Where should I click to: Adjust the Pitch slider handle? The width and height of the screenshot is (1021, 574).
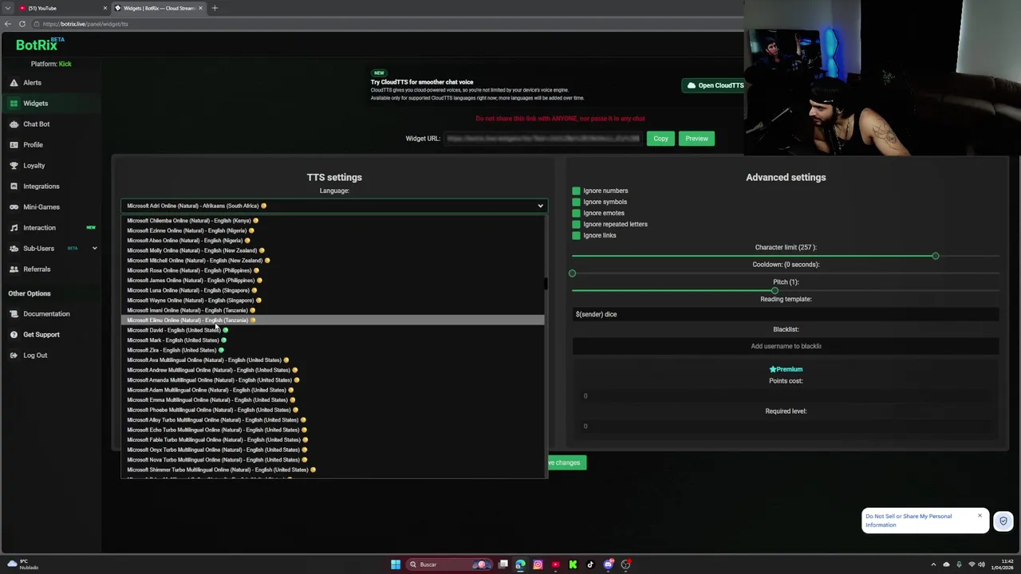coord(775,290)
